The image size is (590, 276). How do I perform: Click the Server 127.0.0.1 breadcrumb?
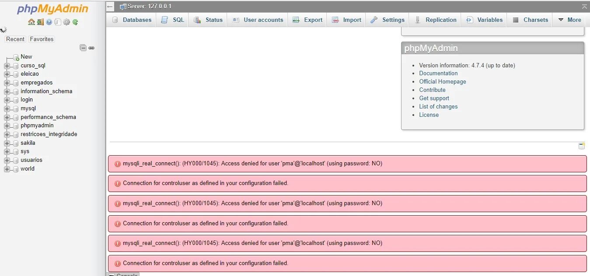150,7
